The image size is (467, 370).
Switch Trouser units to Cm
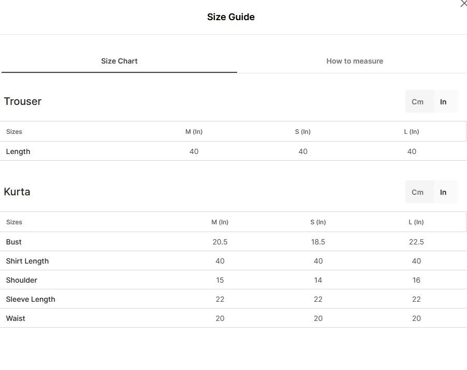point(418,102)
